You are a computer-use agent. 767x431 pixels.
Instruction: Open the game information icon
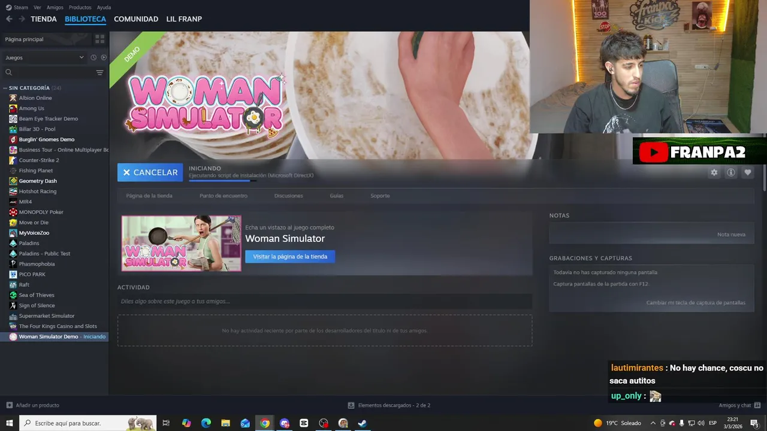(730, 172)
